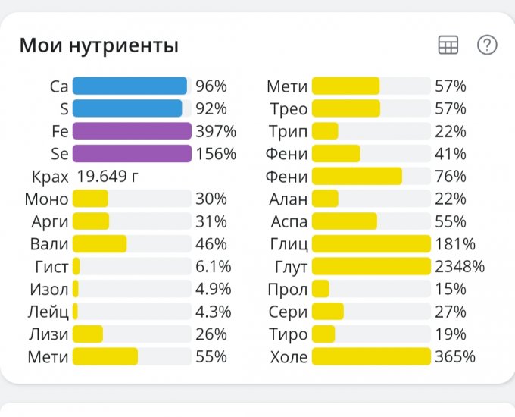Click the Трео 57% progress bar
Image resolution: width=515 pixels, height=417 pixels.
(371, 109)
